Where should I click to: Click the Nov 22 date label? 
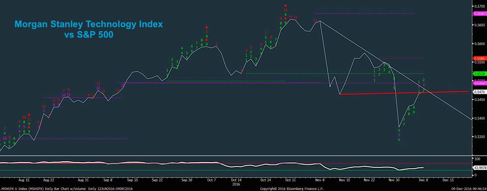point(369,180)
